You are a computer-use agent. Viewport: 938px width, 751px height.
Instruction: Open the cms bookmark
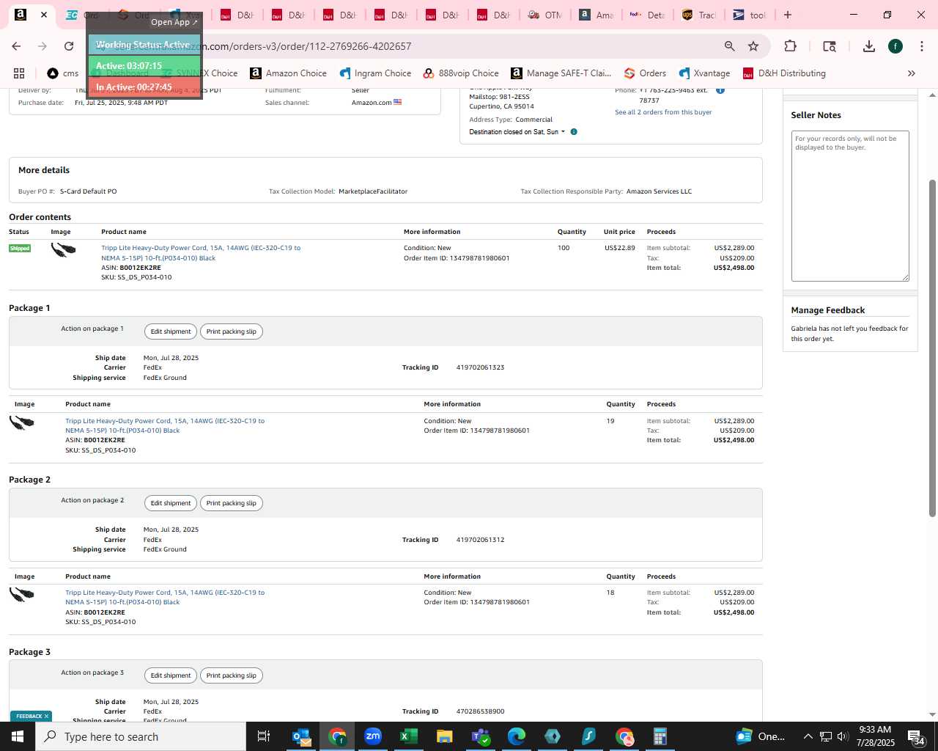coord(63,73)
